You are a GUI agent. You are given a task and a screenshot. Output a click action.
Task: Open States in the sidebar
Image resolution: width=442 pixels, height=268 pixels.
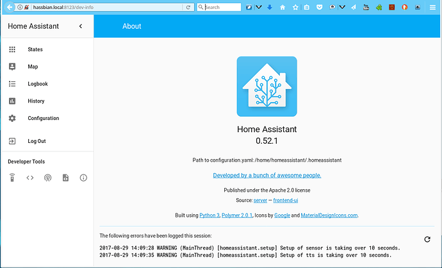point(47,49)
